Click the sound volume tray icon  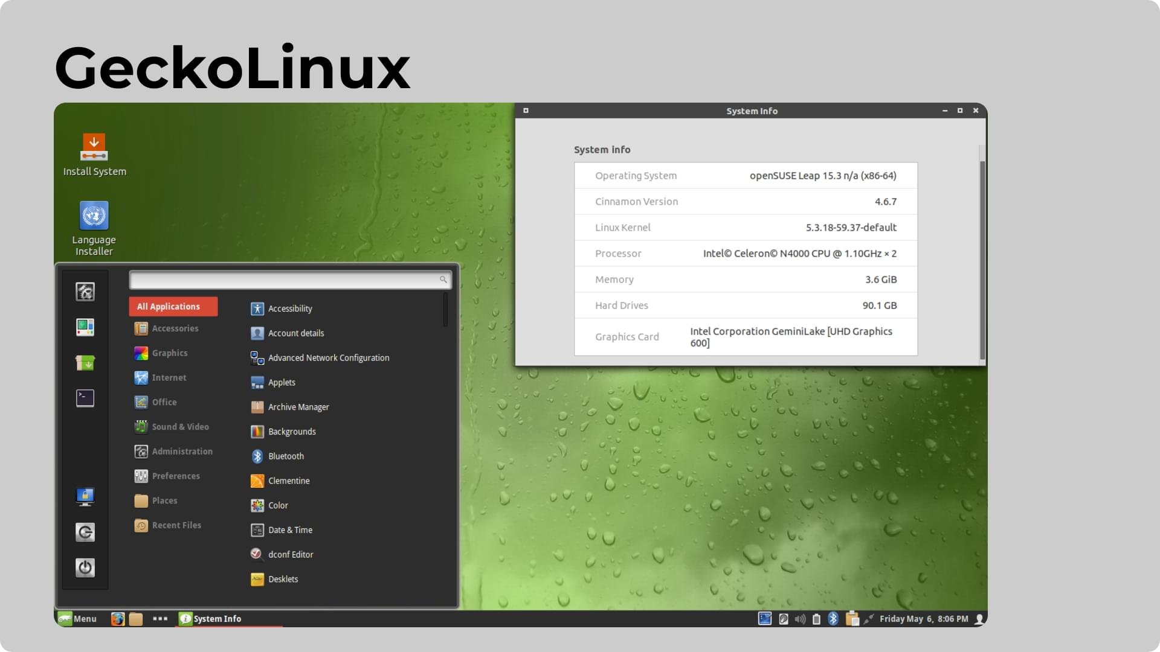801,619
